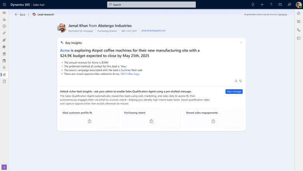Collapse the Key insights section
The height and width of the screenshot is (171, 303).
241,42
